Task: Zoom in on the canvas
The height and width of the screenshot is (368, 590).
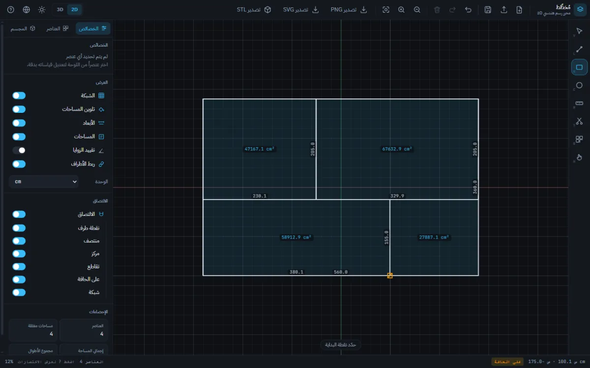Action: click(401, 10)
